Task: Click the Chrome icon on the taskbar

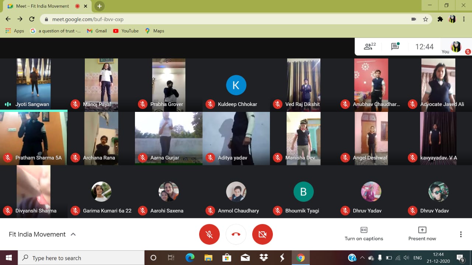Action: (301, 258)
